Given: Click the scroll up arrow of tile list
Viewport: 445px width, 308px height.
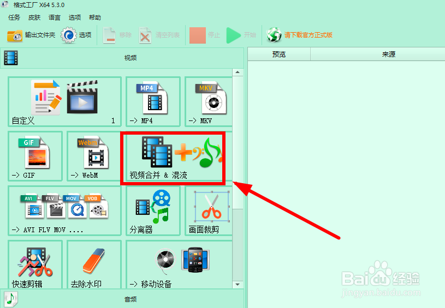Looking at the screenshot, I should click(x=238, y=73).
